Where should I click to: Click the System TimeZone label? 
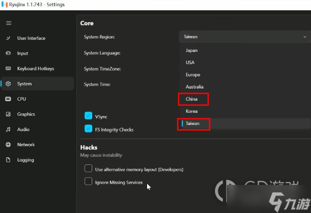pos(103,69)
